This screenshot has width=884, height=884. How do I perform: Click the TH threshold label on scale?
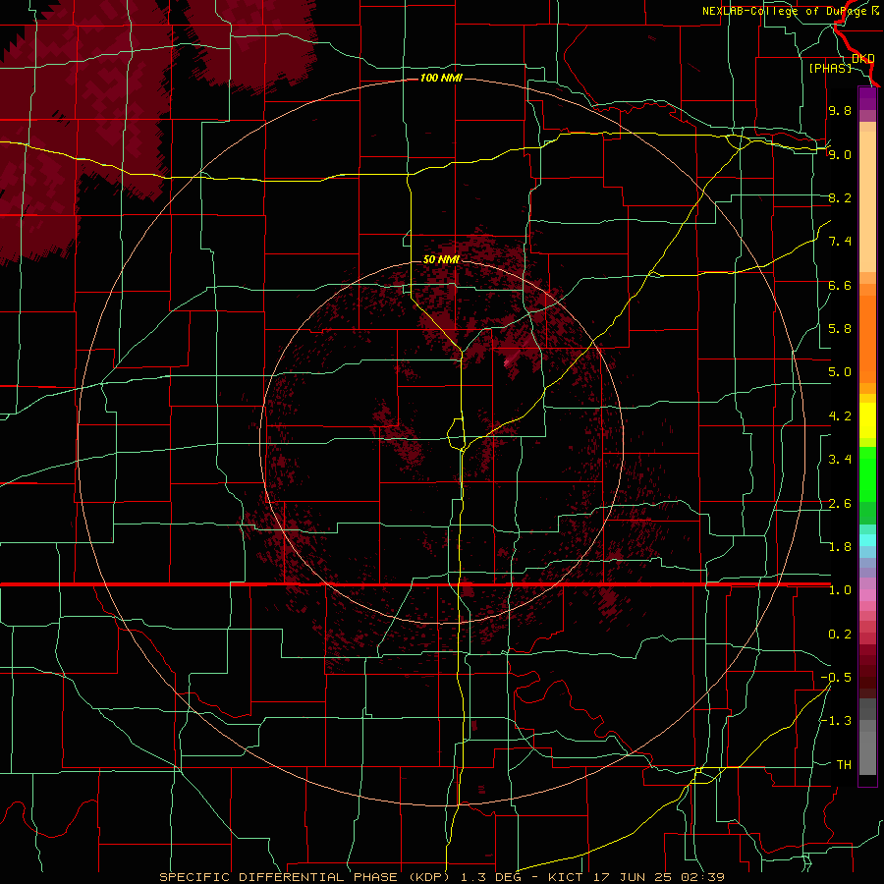coord(844,765)
